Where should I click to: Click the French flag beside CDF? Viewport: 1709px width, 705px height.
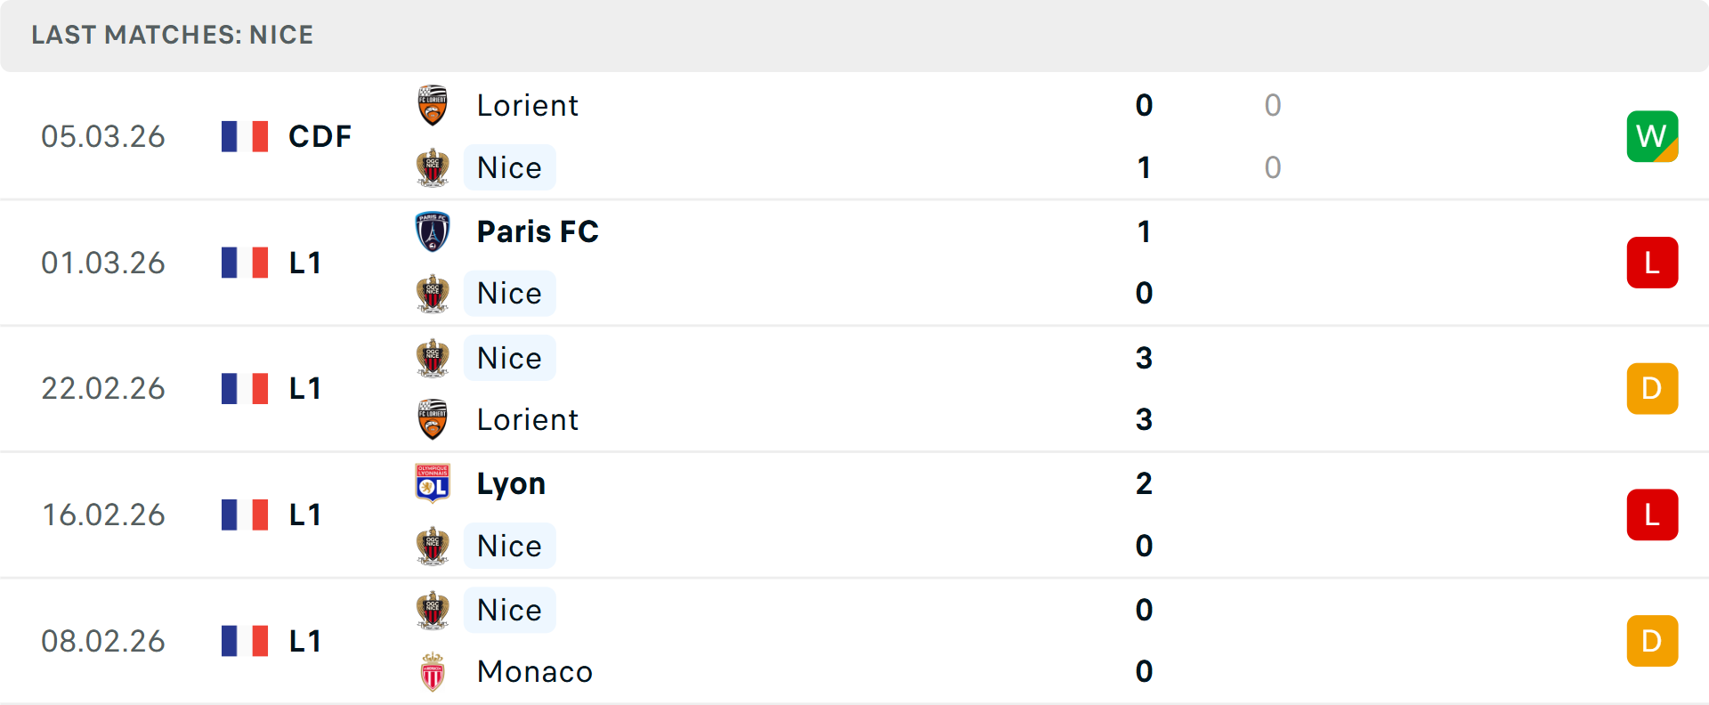coord(245,137)
